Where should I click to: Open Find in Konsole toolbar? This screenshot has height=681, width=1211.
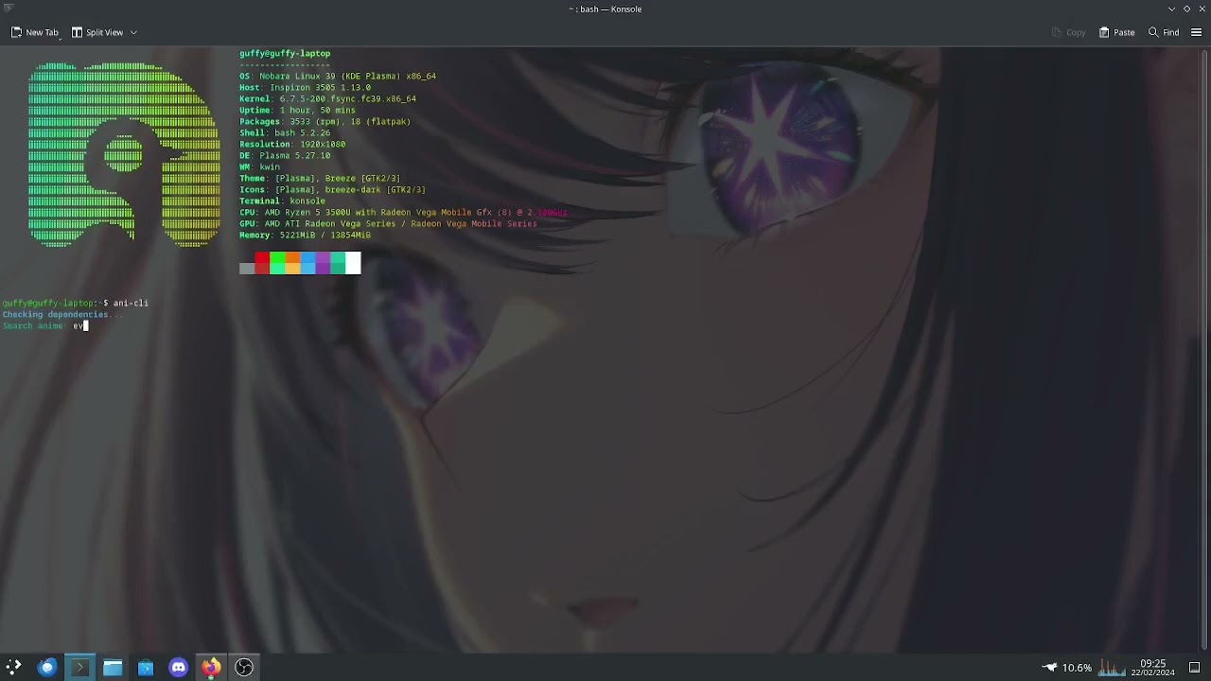1164,32
